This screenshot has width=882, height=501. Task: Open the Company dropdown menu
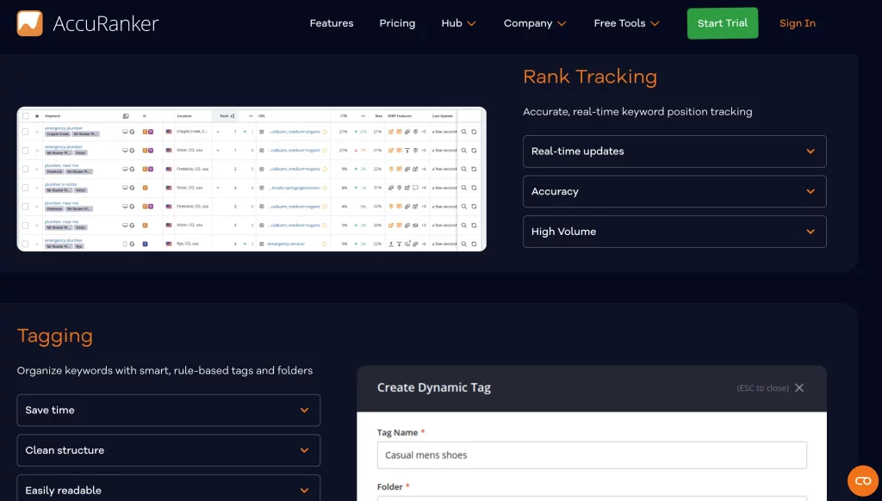(534, 23)
